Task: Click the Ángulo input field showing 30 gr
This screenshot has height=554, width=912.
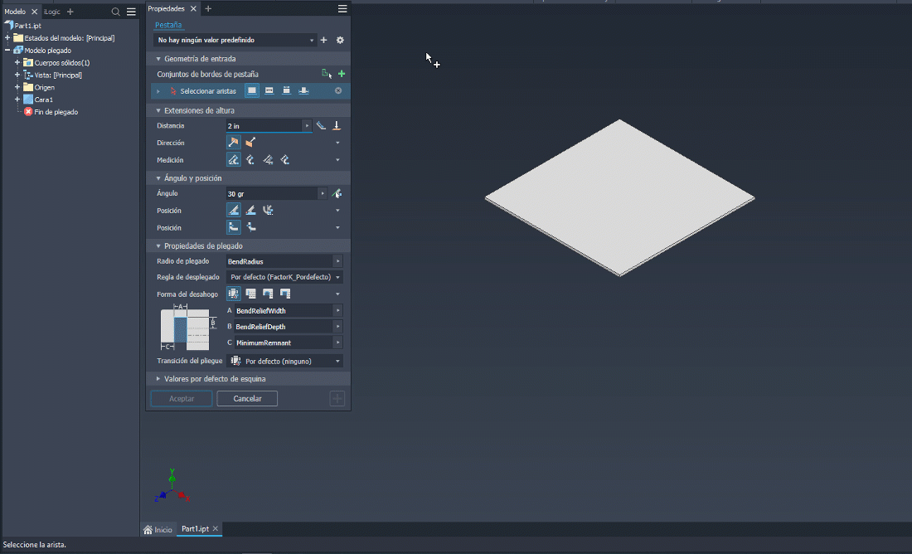Action: (x=272, y=194)
